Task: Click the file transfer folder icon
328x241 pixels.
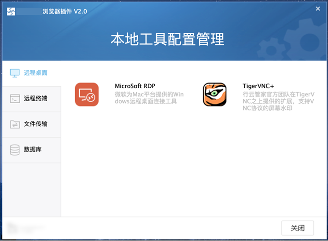Action: [x=15, y=124]
